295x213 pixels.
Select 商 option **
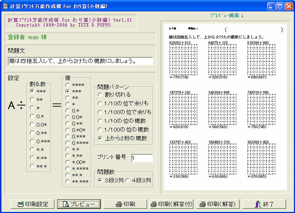pyautogui.click(x=72, y=97)
